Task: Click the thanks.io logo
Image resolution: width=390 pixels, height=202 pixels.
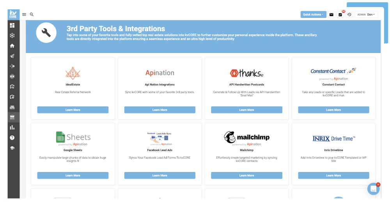Action: (246, 73)
